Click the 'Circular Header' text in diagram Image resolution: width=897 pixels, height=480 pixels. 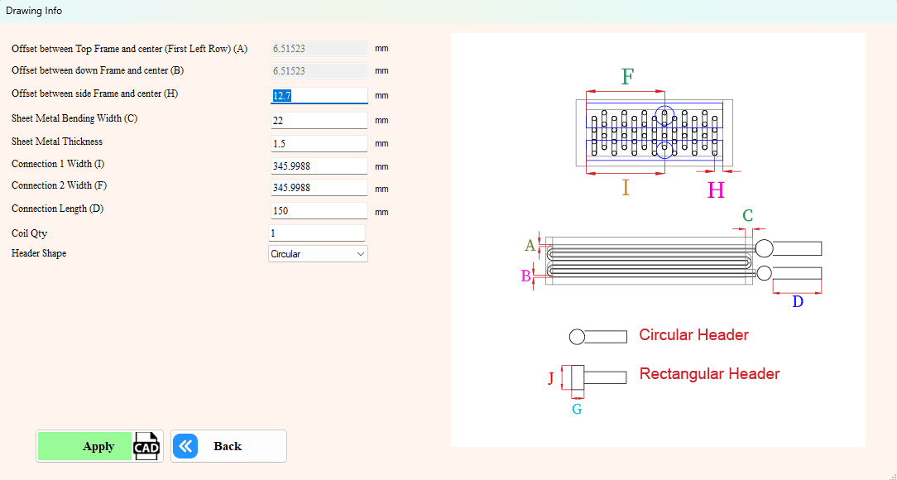tap(694, 334)
